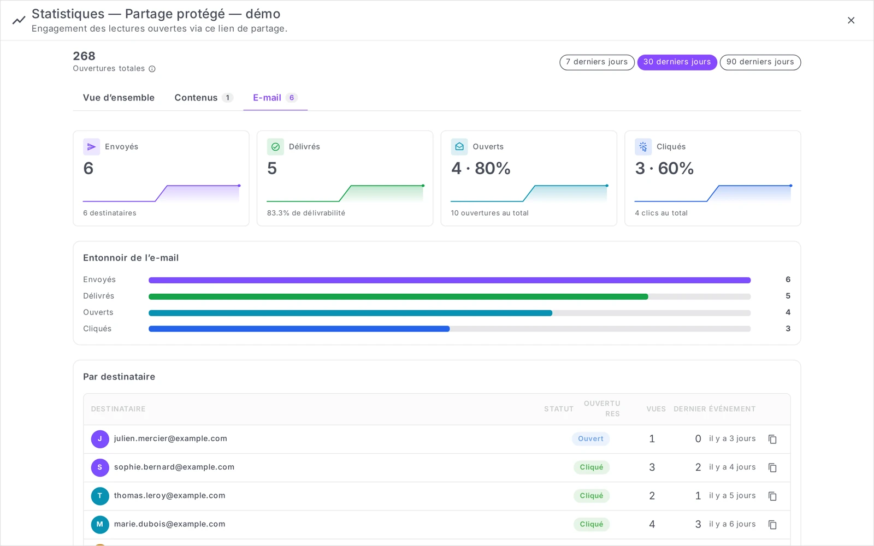Click the Délivrés checkmark icon
Screen dimensions: 874x546
pyautogui.click(x=275, y=147)
